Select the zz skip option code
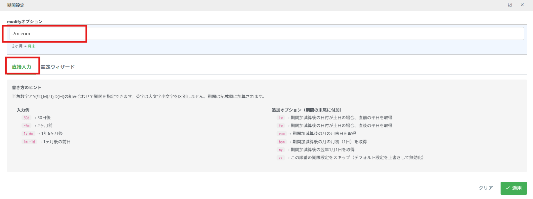 coord(281,158)
